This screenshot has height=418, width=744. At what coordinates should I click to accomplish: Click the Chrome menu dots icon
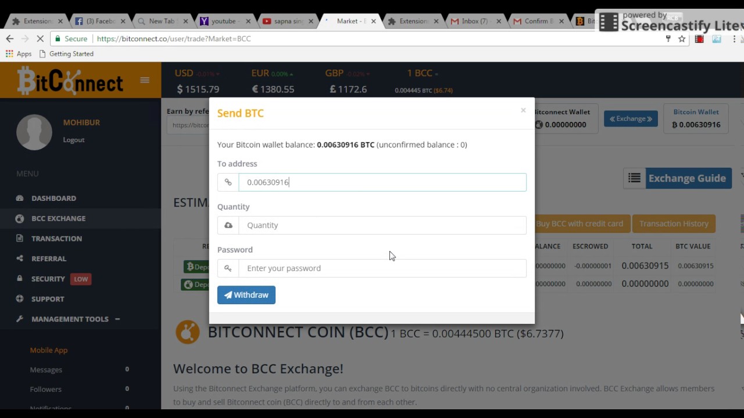click(734, 39)
